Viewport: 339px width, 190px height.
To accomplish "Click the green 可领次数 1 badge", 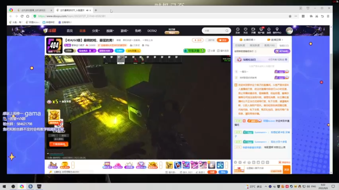I will click(x=194, y=51).
